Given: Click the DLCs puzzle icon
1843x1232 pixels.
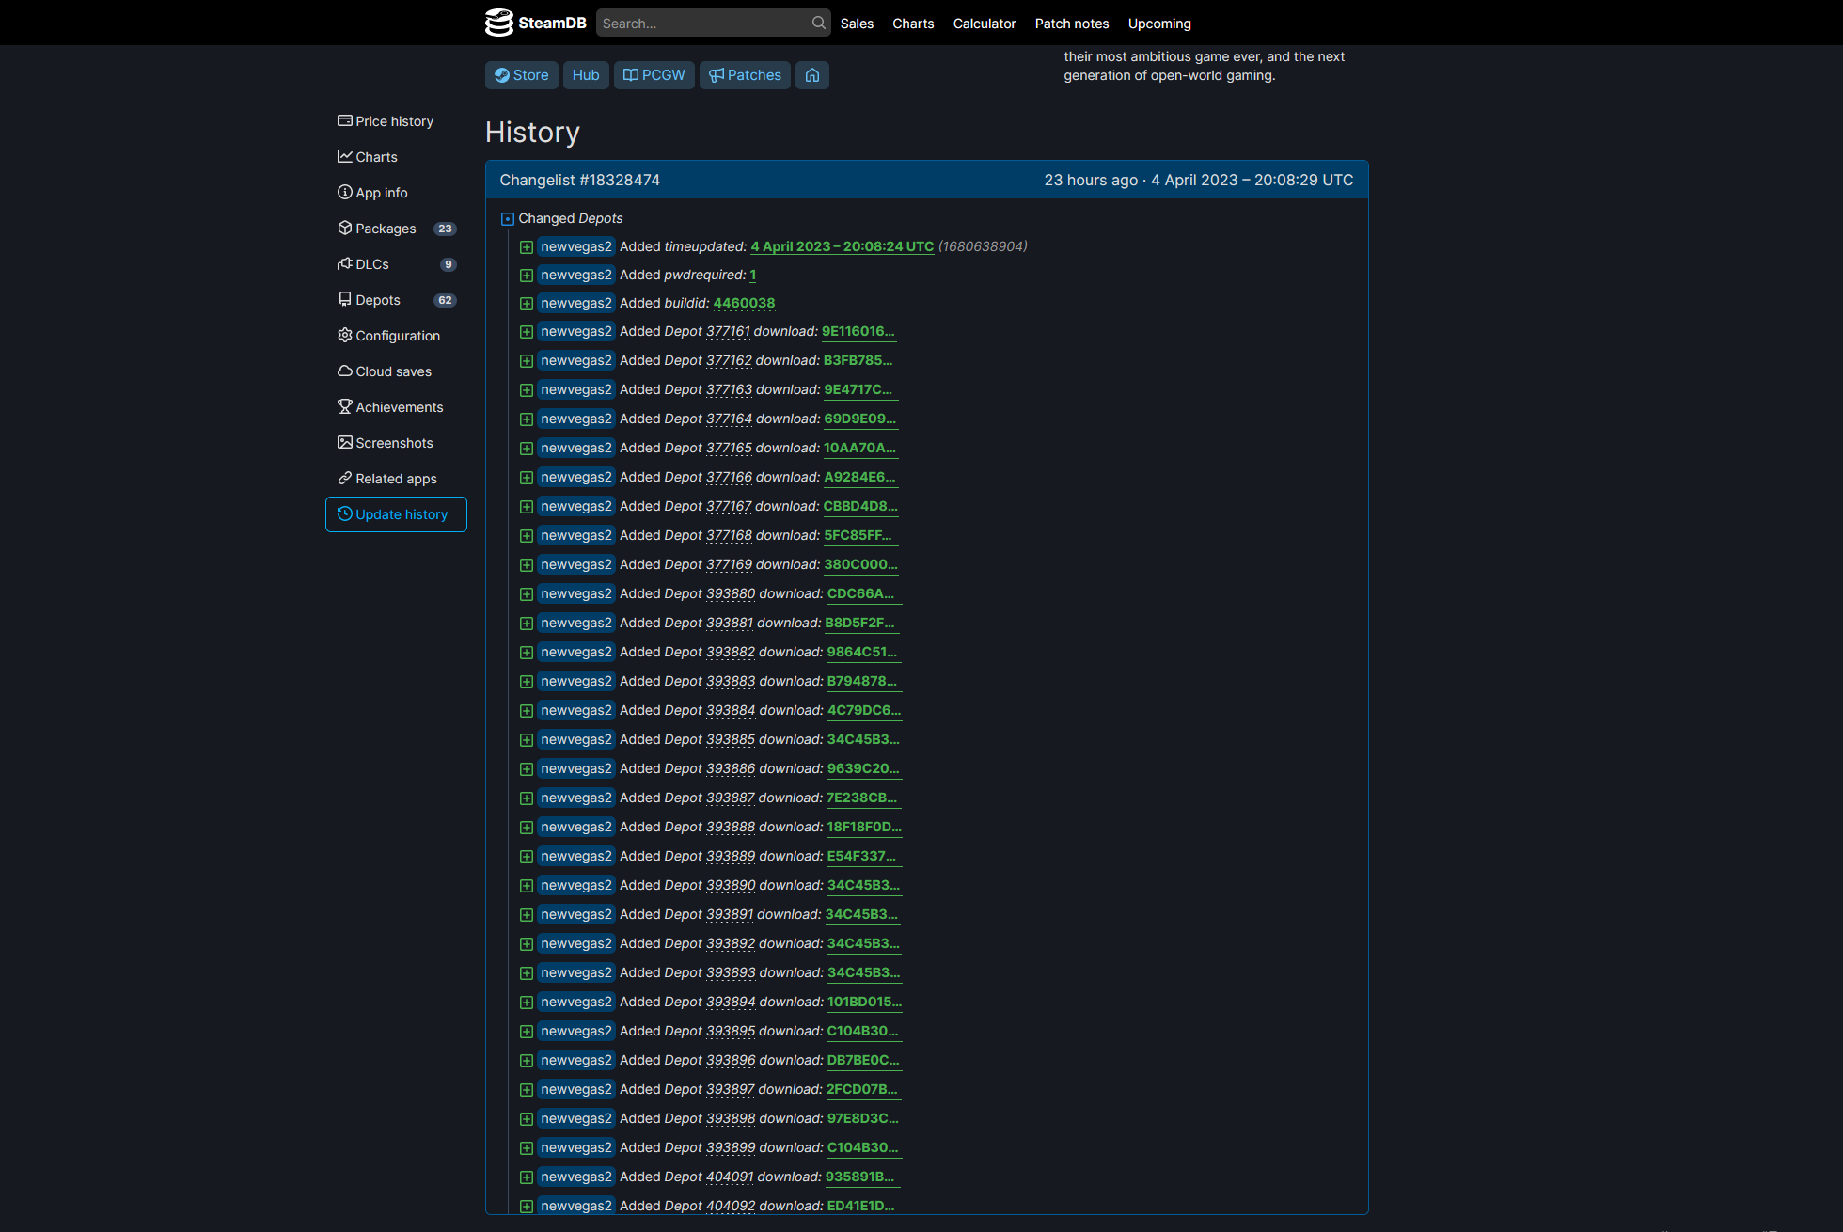Looking at the screenshot, I should 345,263.
